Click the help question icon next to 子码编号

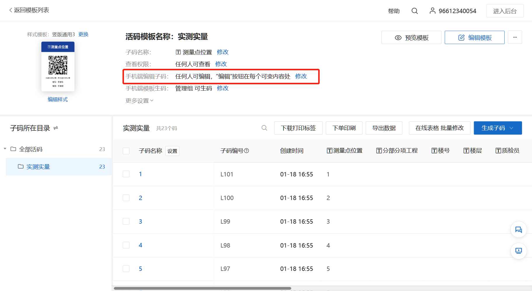246,151
